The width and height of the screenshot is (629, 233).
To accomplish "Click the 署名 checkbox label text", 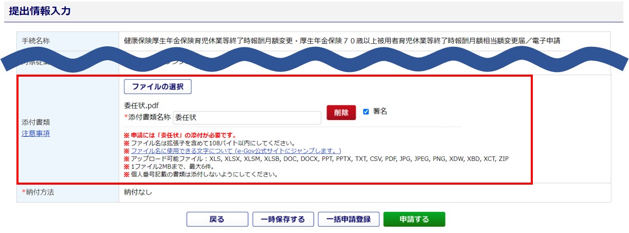I will coord(380,111).
